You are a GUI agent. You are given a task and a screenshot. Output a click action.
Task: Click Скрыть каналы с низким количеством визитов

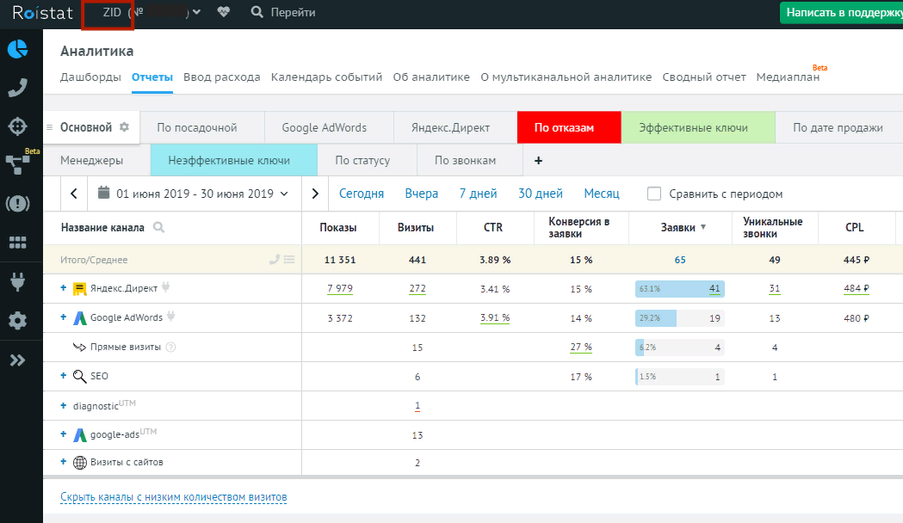pos(173,497)
